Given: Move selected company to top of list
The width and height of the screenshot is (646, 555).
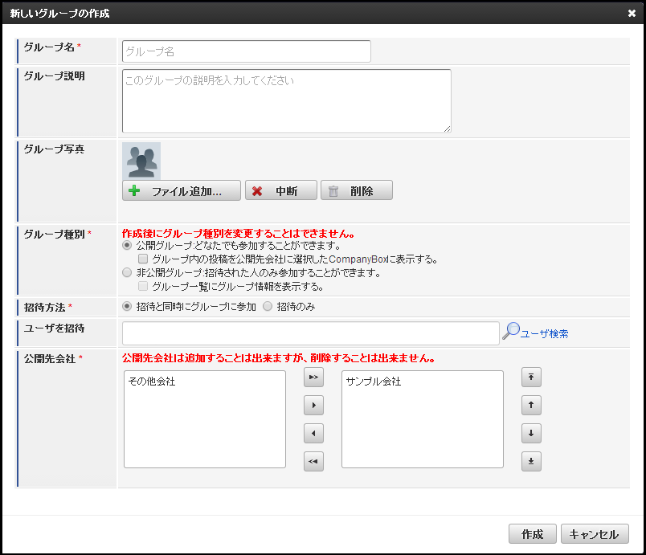Looking at the screenshot, I should point(531,377).
